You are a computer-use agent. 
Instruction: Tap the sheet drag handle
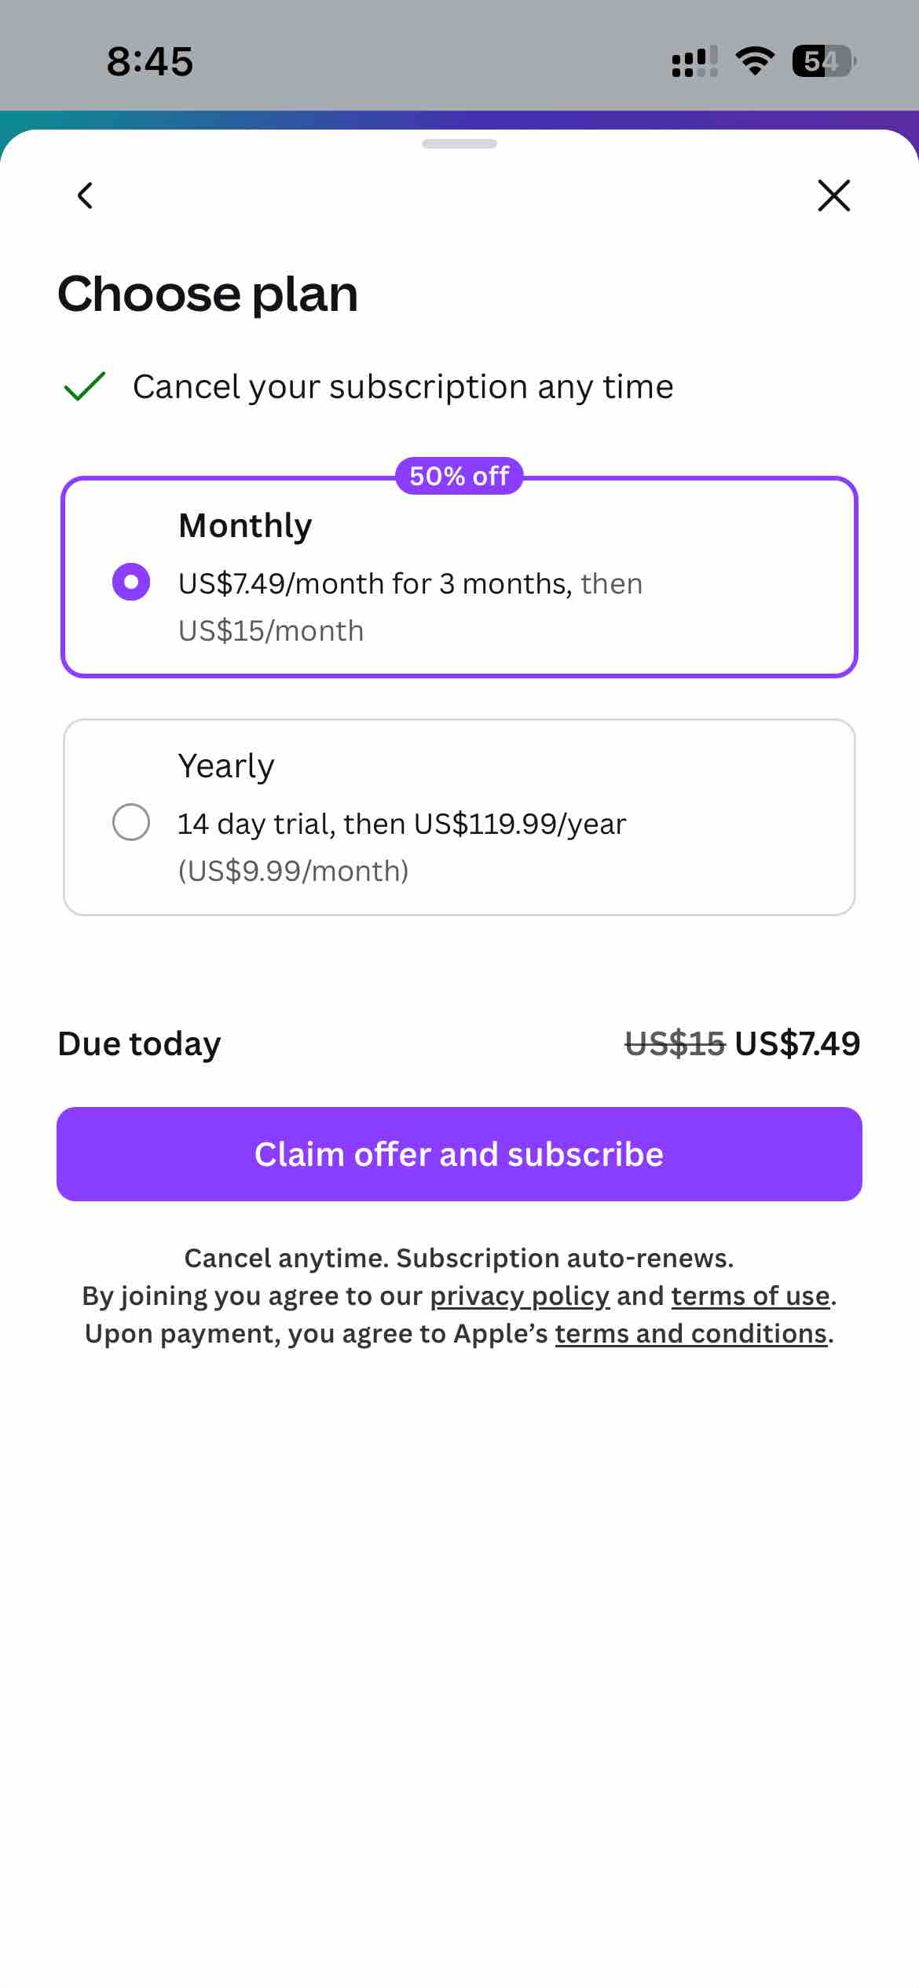point(459,144)
